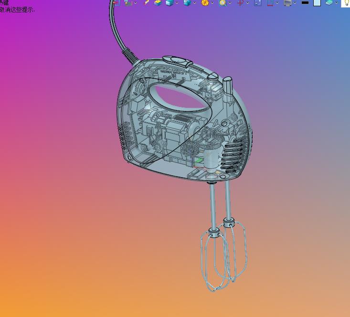
Task: Expand the dropdown beside the blue cube icon
Action: click(177, 3)
